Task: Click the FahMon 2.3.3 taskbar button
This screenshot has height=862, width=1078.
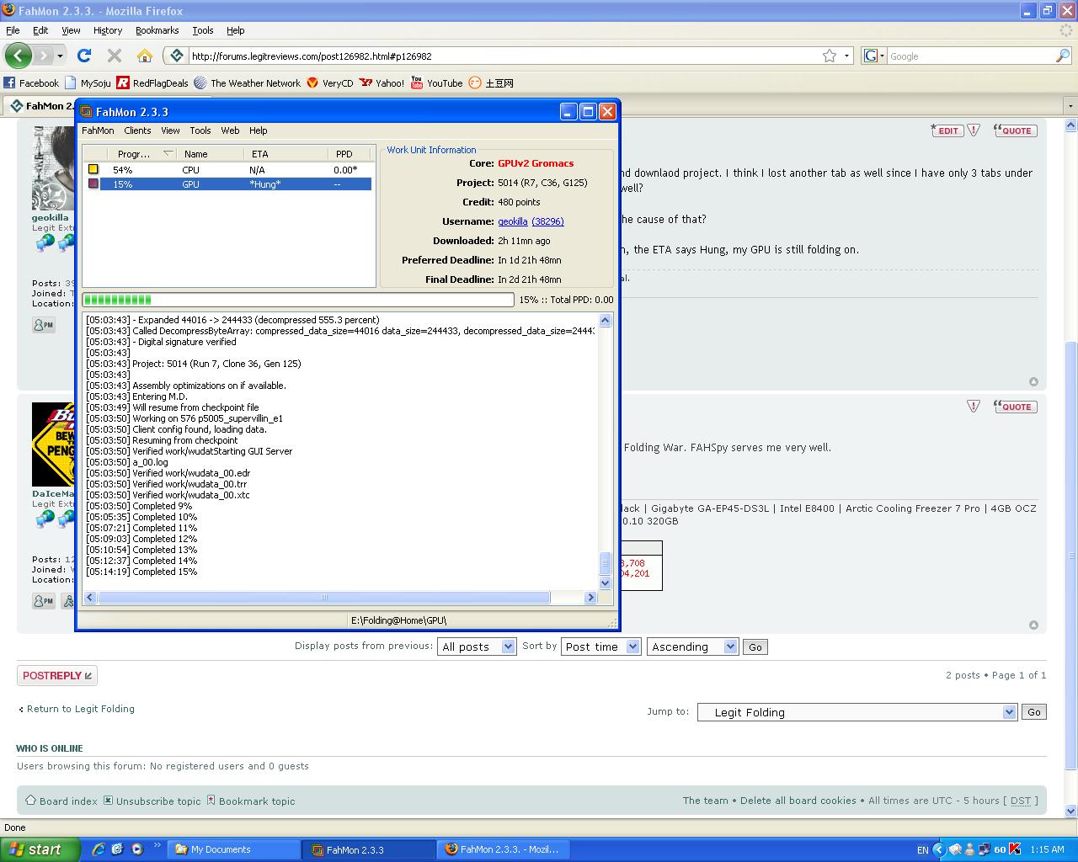Action: pos(369,849)
